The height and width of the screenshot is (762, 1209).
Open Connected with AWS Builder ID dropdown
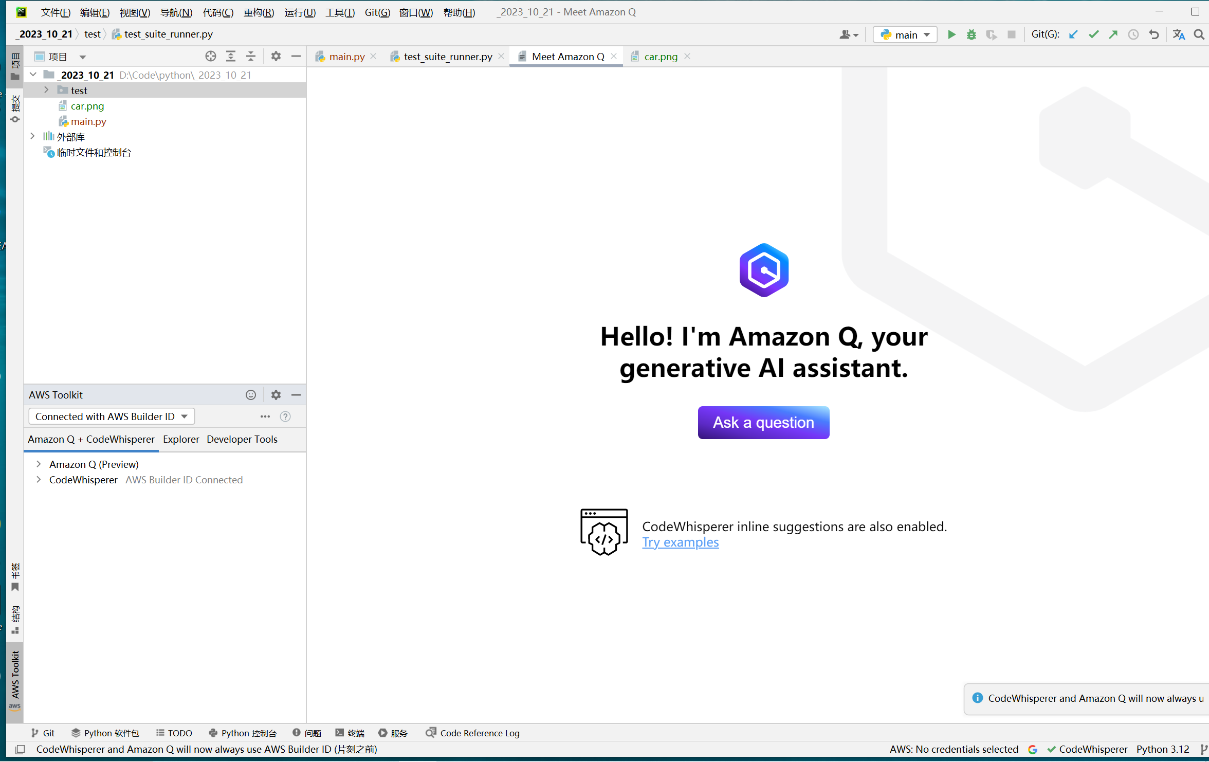[x=112, y=416]
